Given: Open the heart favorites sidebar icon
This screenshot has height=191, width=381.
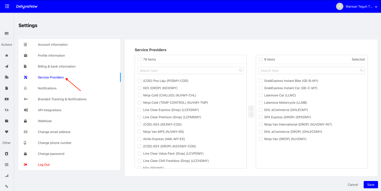Looking at the screenshot, I should coord(7,132).
